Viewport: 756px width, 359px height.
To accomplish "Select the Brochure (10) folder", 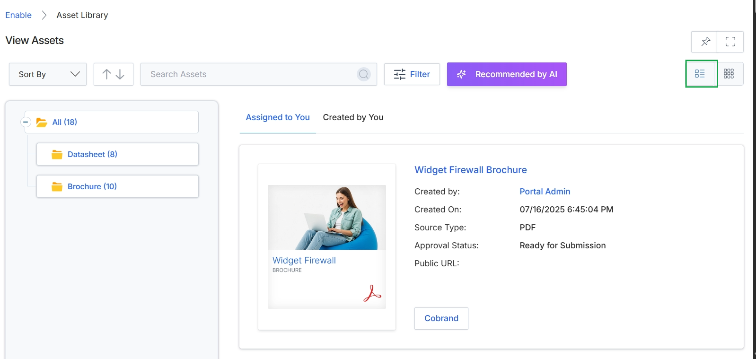I will [x=117, y=186].
